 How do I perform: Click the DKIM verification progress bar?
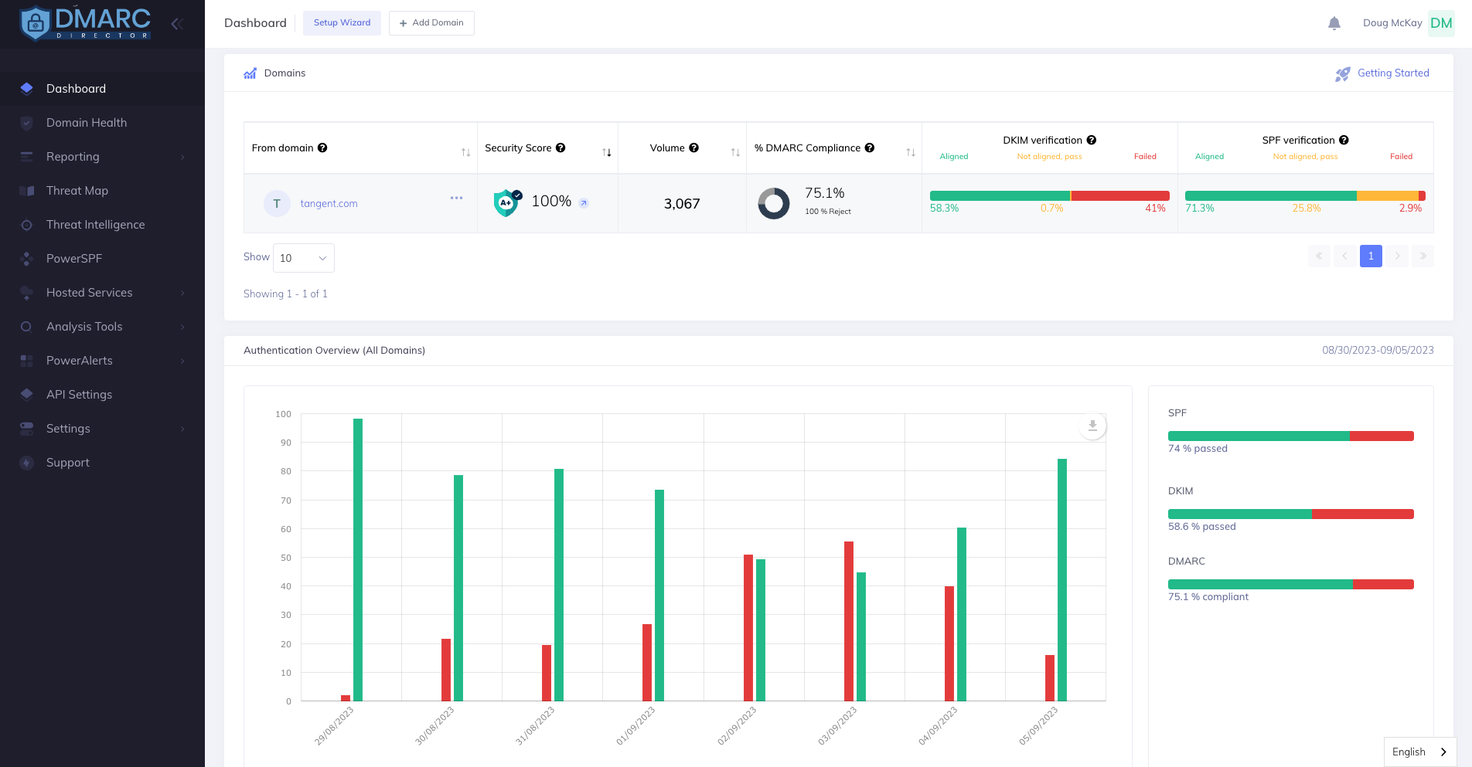tap(1049, 196)
